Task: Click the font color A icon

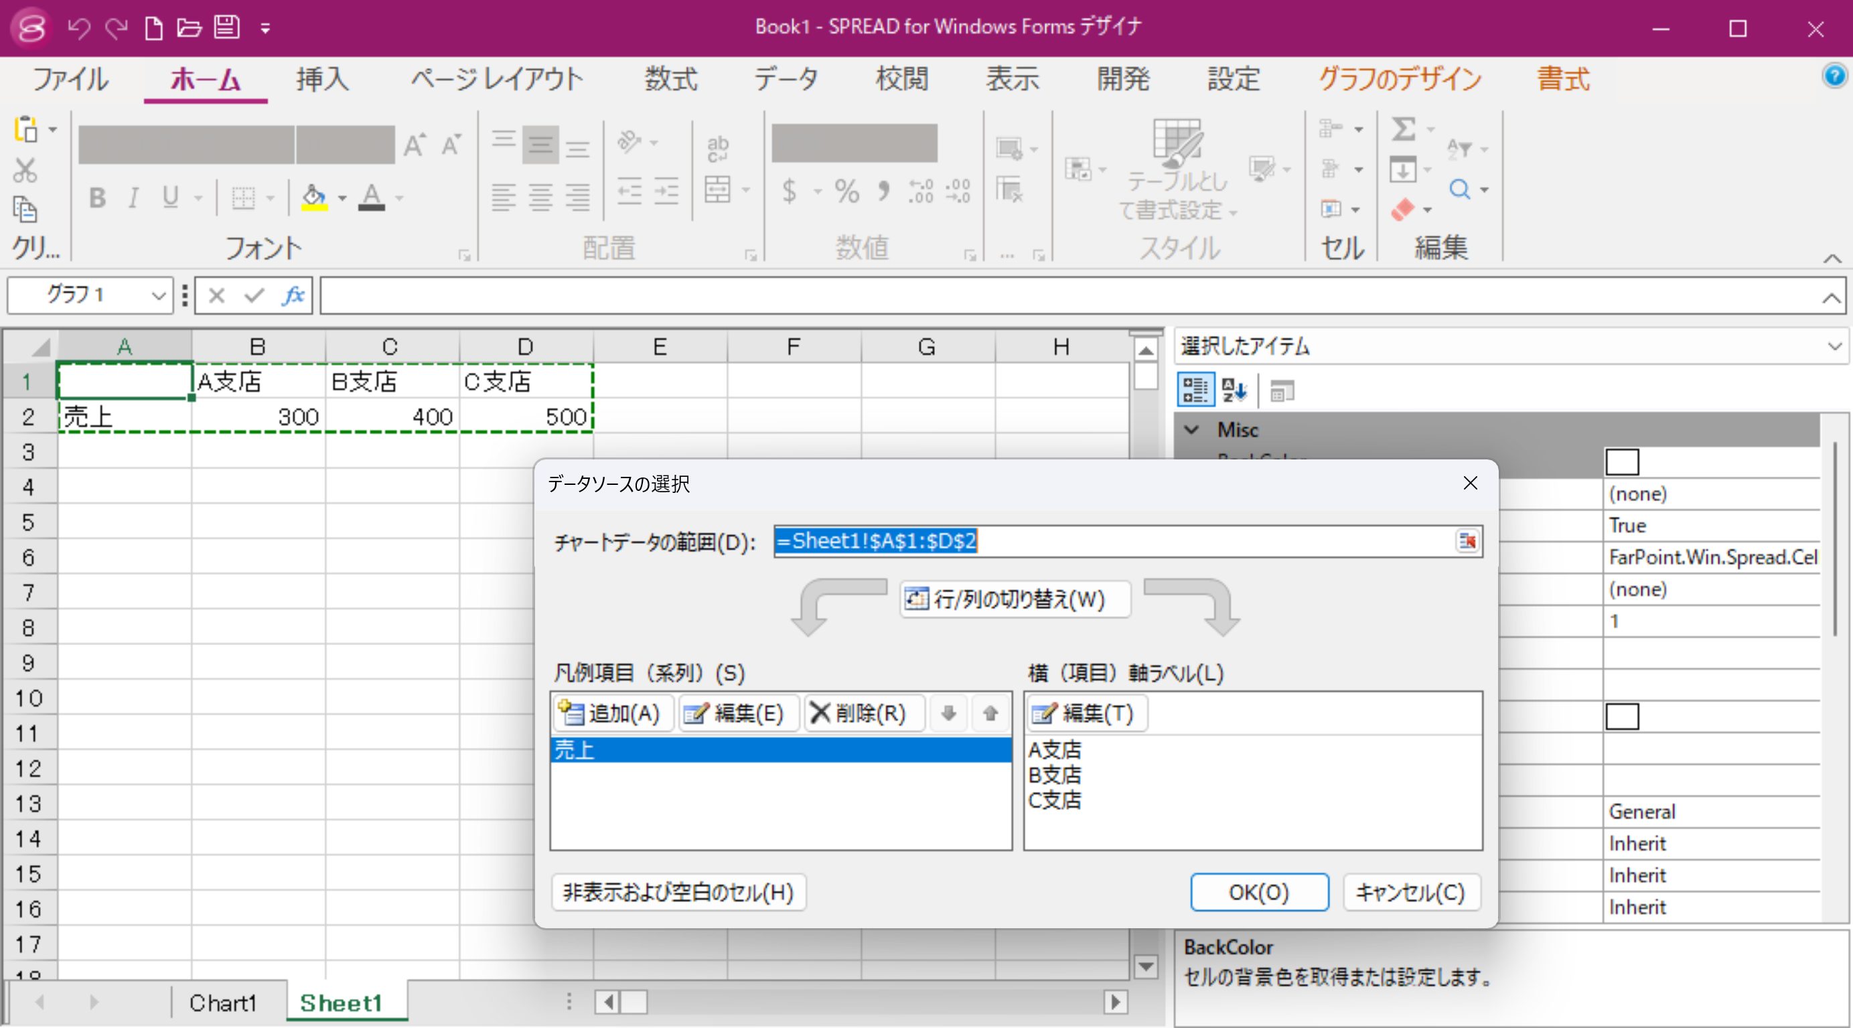Action: click(x=371, y=196)
